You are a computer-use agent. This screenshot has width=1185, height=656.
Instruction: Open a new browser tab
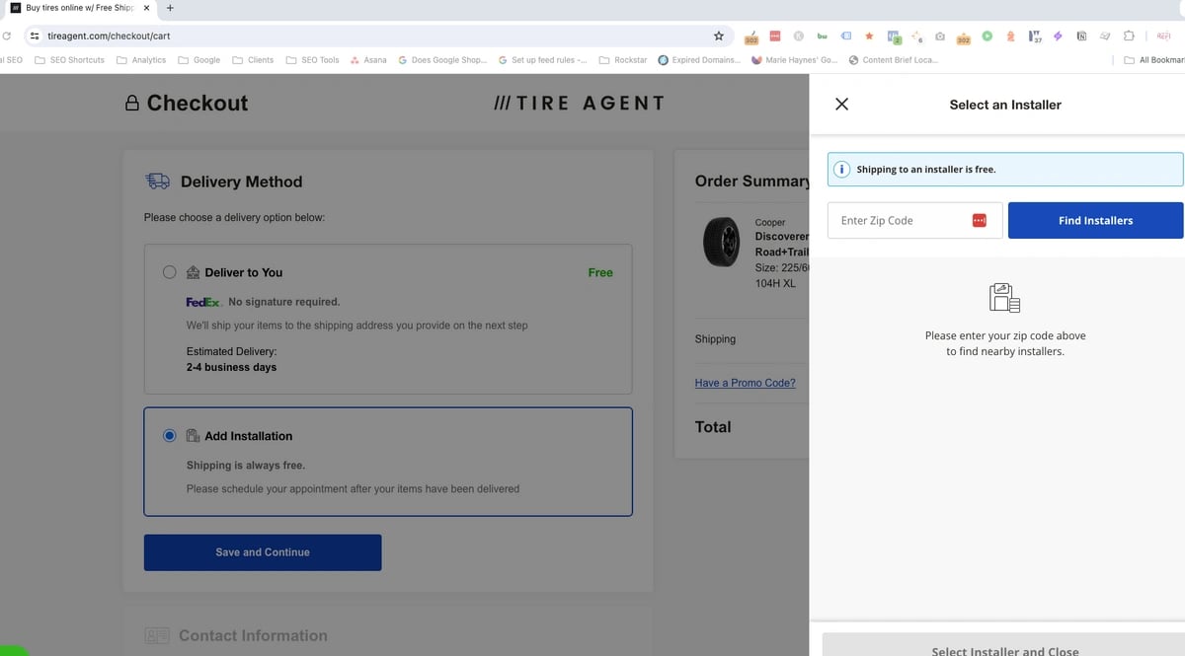(x=170, y=8)
